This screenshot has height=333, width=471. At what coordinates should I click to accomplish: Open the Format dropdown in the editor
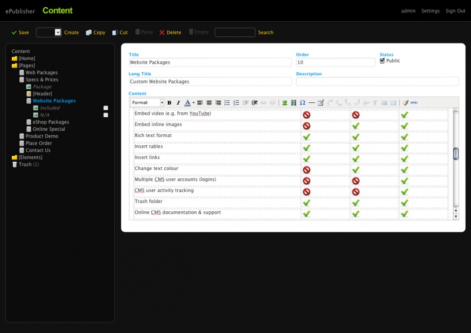[x=147, y=103]
